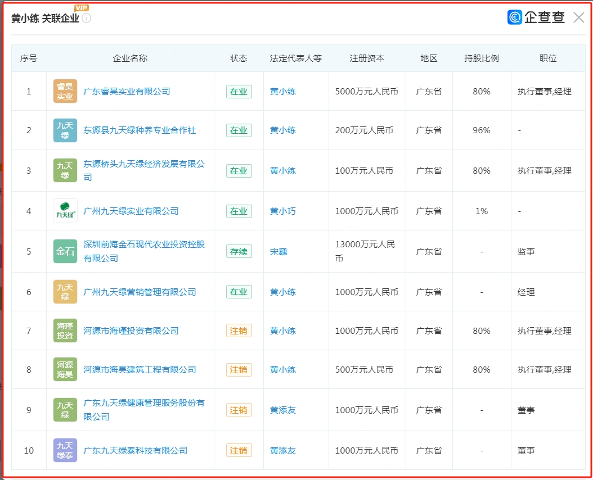Select the 1% shareholding cell

(x=482, y=211)
